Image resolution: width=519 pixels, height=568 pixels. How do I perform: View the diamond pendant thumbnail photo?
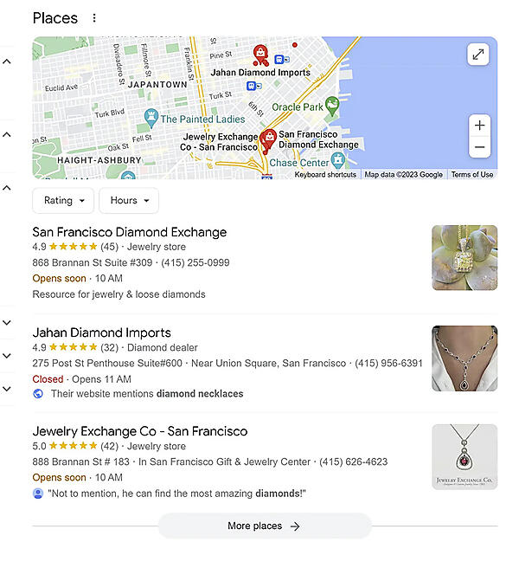coord(465,257)
